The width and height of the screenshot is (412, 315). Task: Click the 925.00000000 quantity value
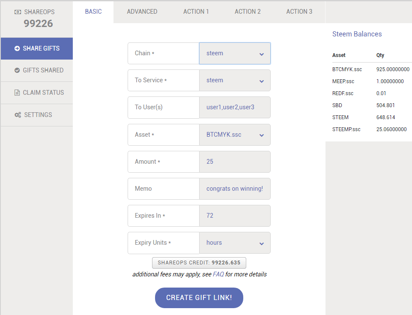pyautogui.click(x=393, y=69)
